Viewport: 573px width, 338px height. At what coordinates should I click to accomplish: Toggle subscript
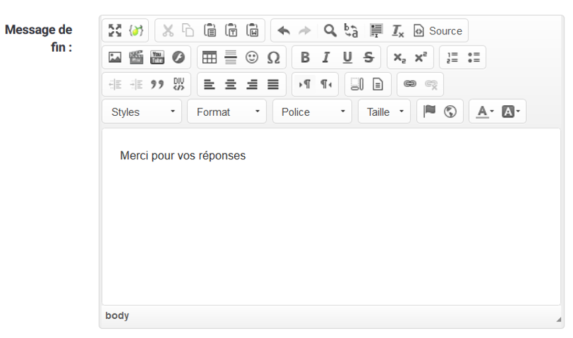400,58
